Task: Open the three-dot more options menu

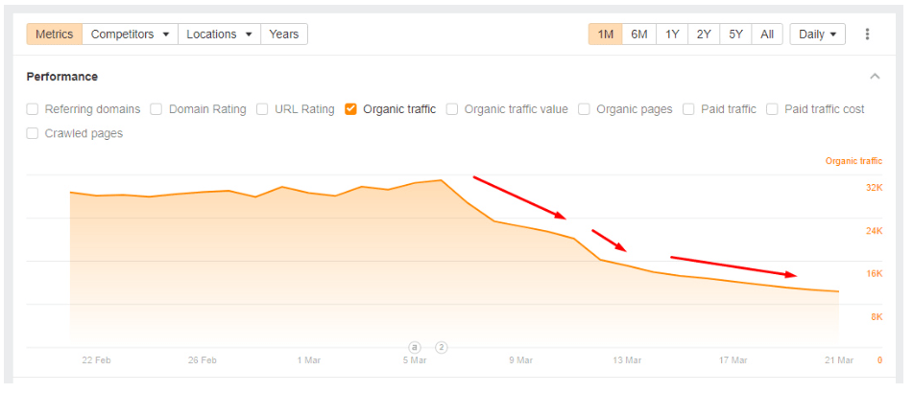Action: 867,35
